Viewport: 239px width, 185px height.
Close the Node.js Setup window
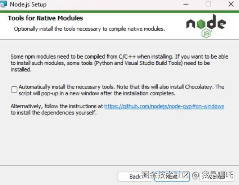tap(231, 4)
